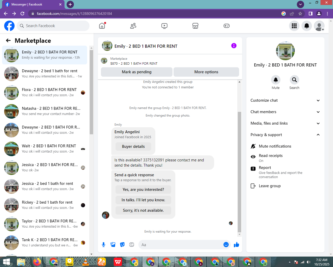Send a thumbs-up like
This screenshot has width=333, height=267.
[x=236, y=245]
